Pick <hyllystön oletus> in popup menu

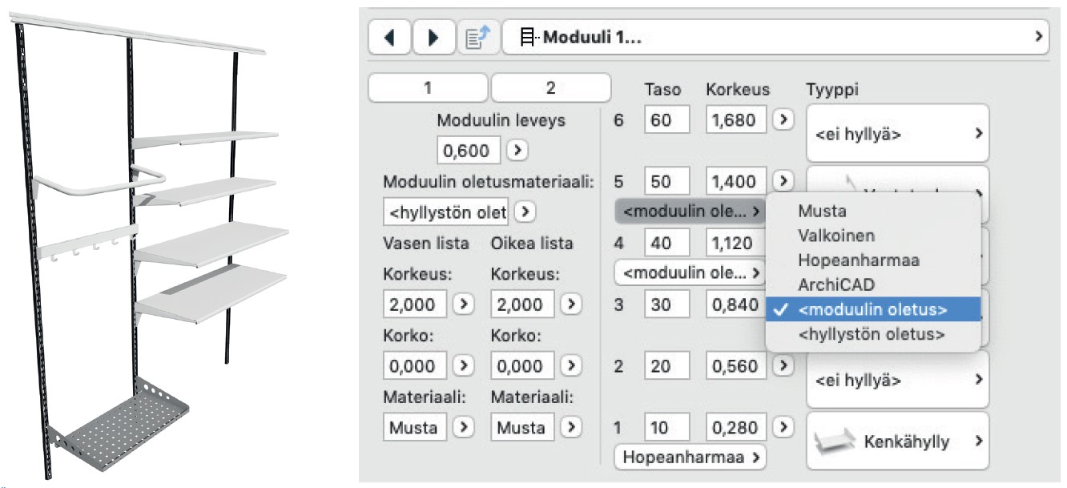pyautogui.click(x=872, y=334)
